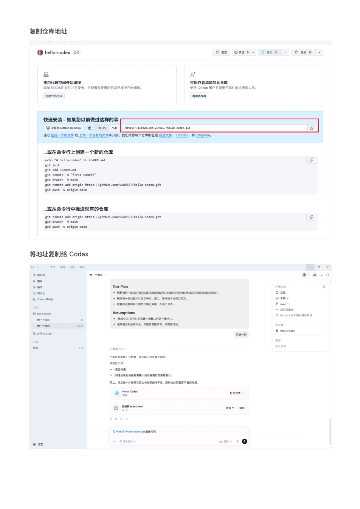The image size is (360, 509).
Task: Click the hello-codex repository avatar
Action: (x=40, y=52)
